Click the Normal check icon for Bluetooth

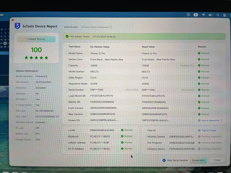[122, 136]
